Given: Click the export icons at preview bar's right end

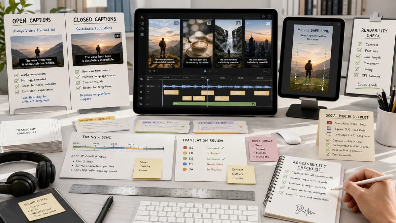Looking at the screenshot, I should tap(266, 71).
